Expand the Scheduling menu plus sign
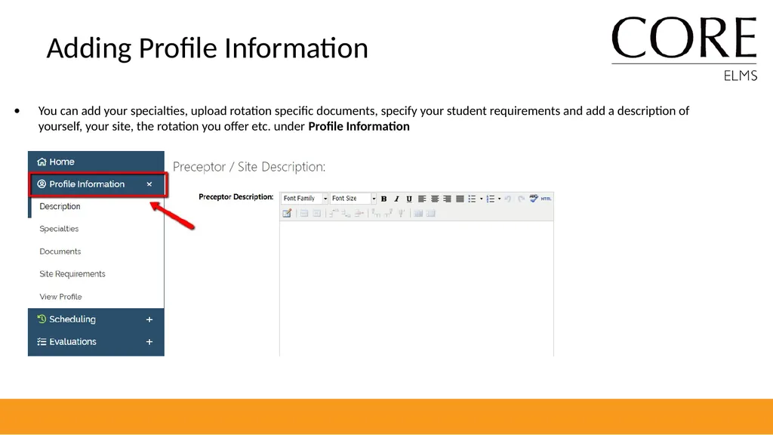Image resolution: width=773 pixels, height=435 pixels. 149,319
